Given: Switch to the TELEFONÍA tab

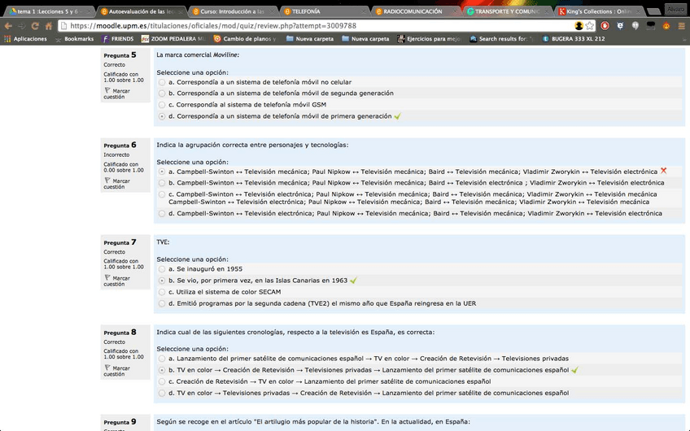Looking at the screenshot, I should [x=317, y=11].
